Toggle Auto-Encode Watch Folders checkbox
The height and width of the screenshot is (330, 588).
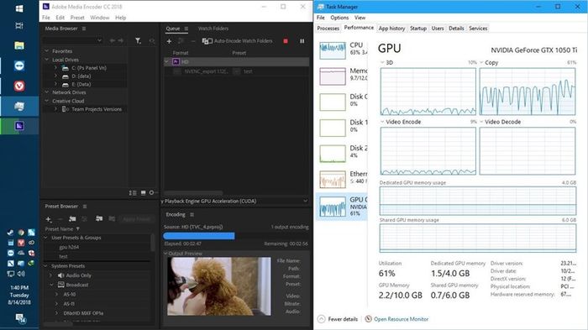click(207, 41)
